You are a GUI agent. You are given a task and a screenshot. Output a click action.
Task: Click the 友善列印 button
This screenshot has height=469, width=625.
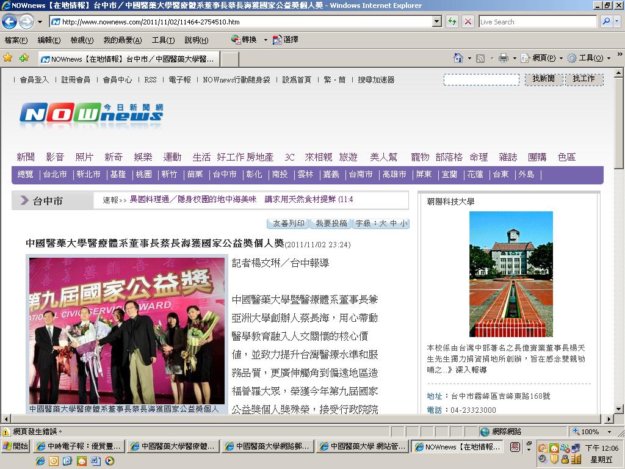(288, 224)
